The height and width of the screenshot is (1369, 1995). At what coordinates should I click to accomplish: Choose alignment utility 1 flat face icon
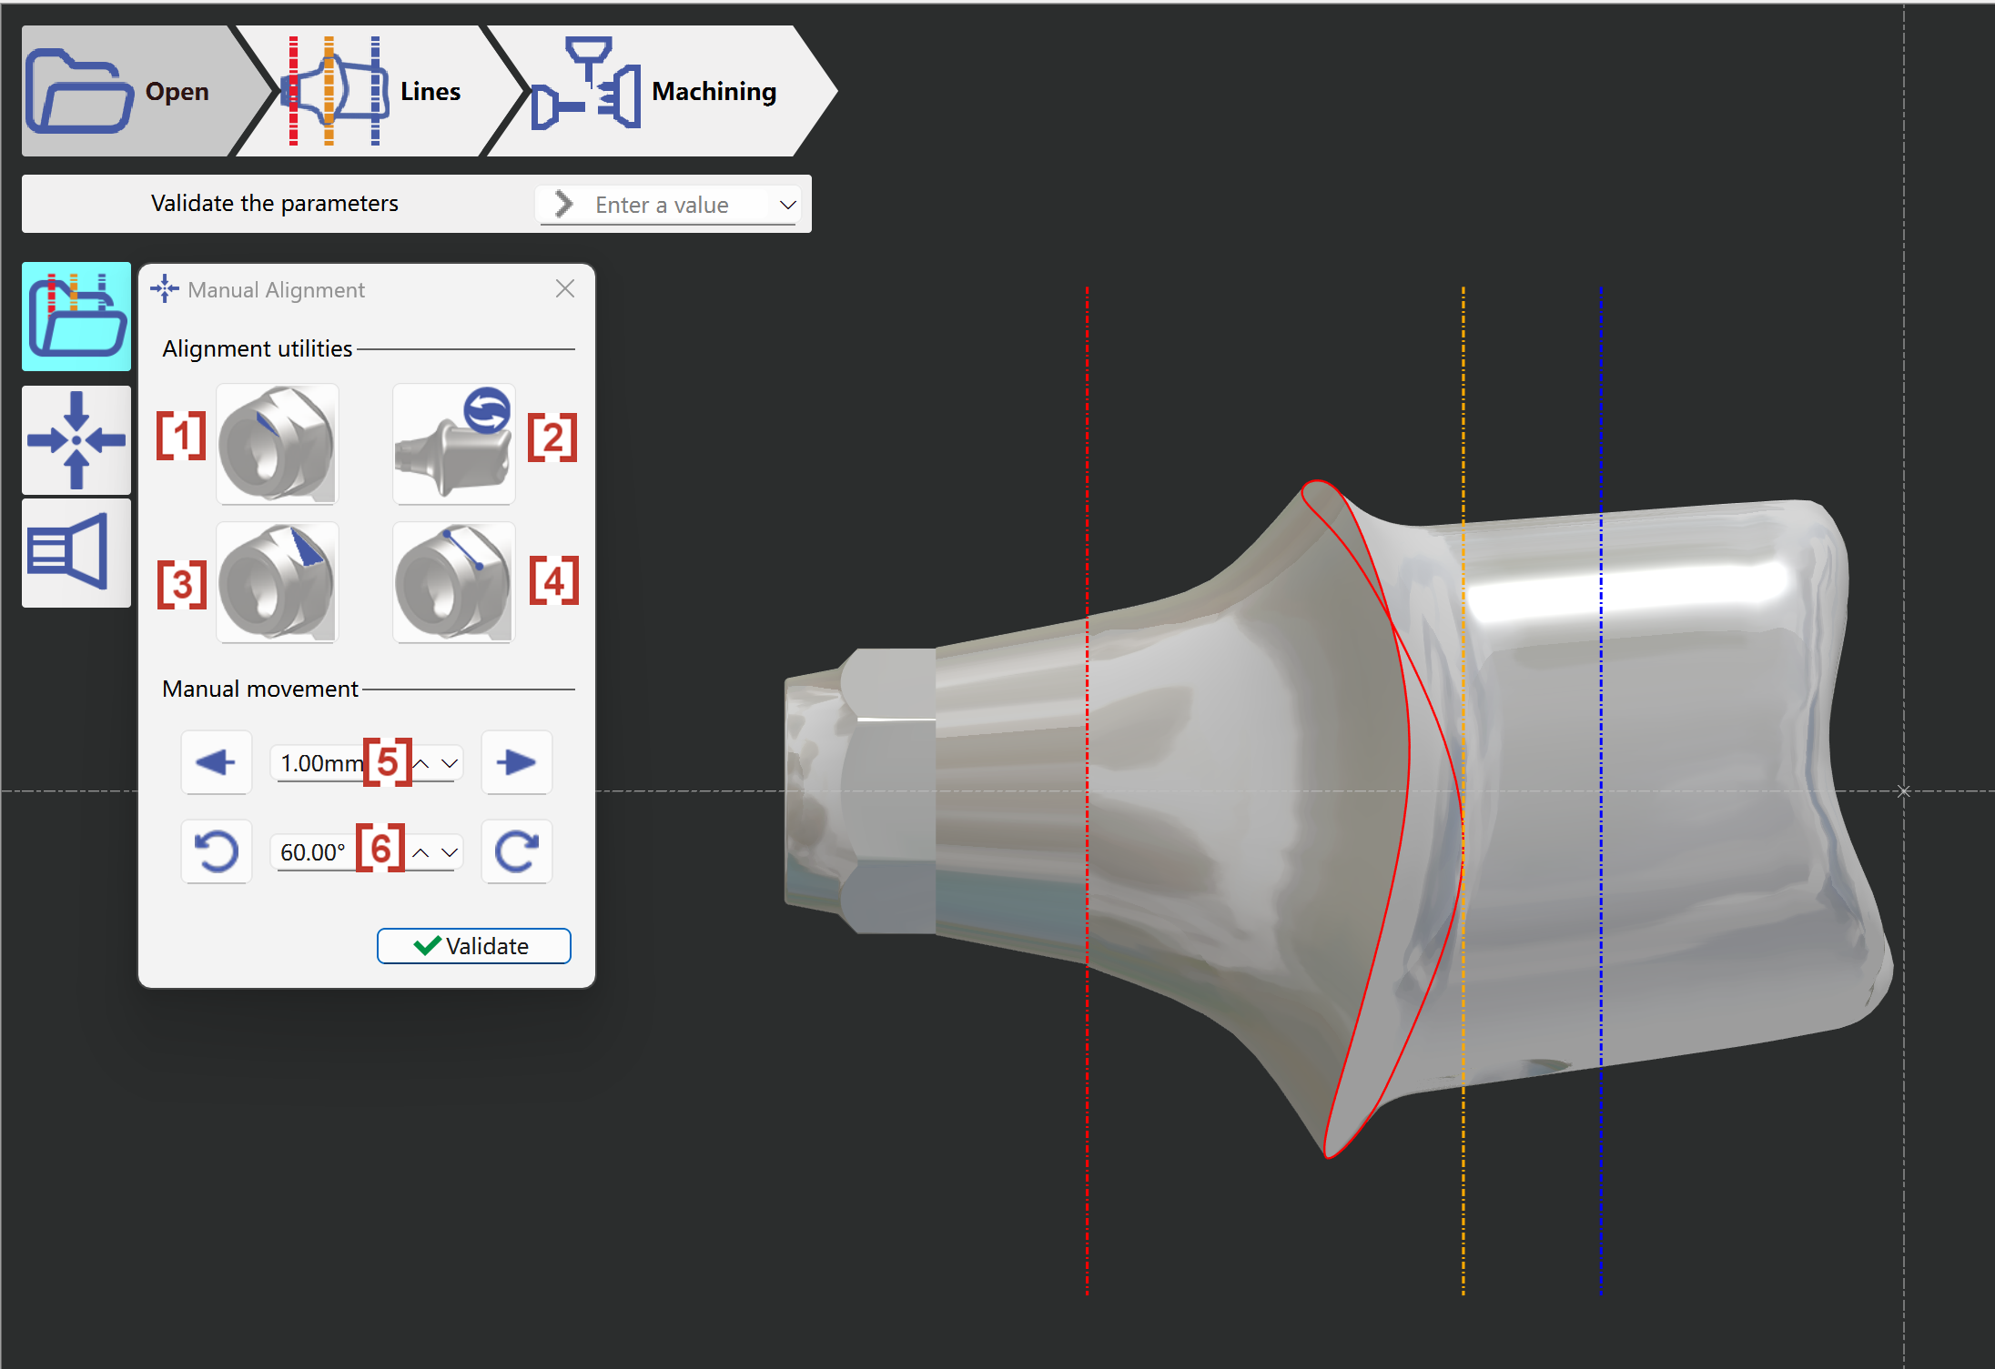tap(278, 444)
